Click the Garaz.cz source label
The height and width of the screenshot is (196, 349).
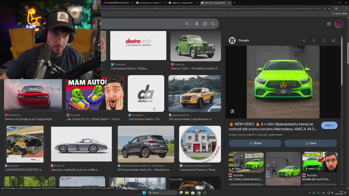tap(178, 65)
